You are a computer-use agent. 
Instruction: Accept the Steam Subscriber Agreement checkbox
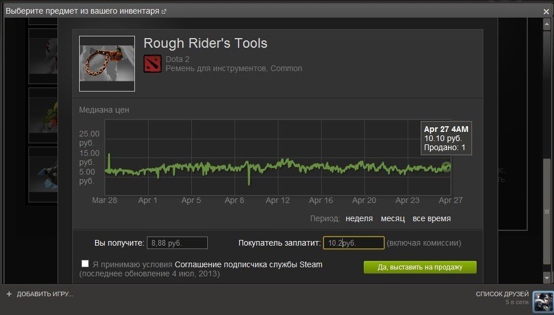coord(85,263)
